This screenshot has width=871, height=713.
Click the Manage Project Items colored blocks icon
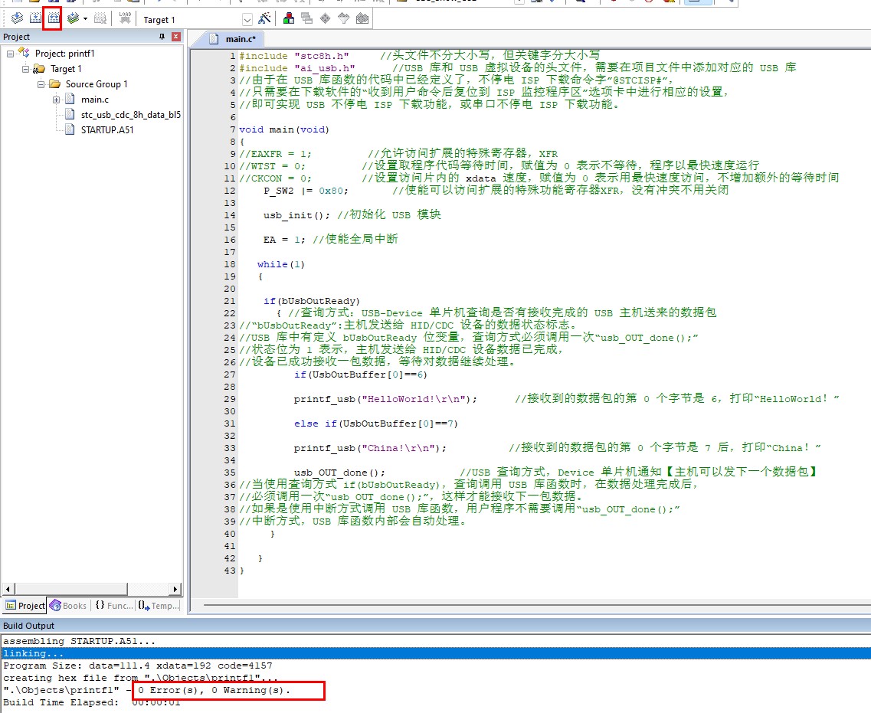289,18
